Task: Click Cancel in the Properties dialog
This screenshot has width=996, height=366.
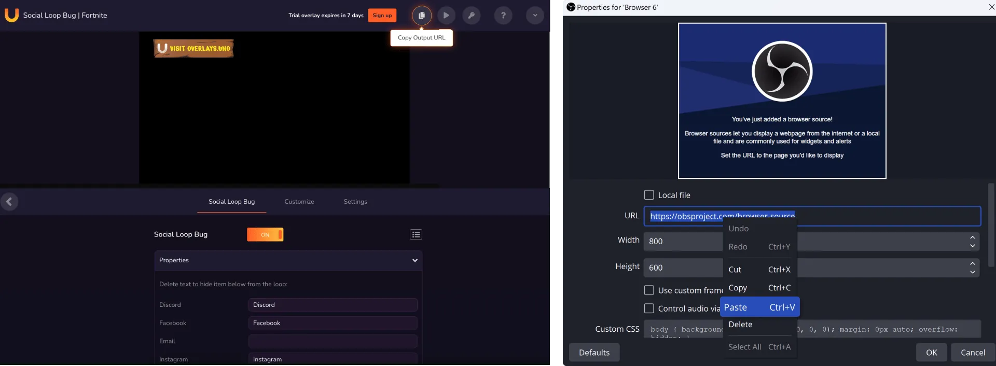Action: [973, 353]
